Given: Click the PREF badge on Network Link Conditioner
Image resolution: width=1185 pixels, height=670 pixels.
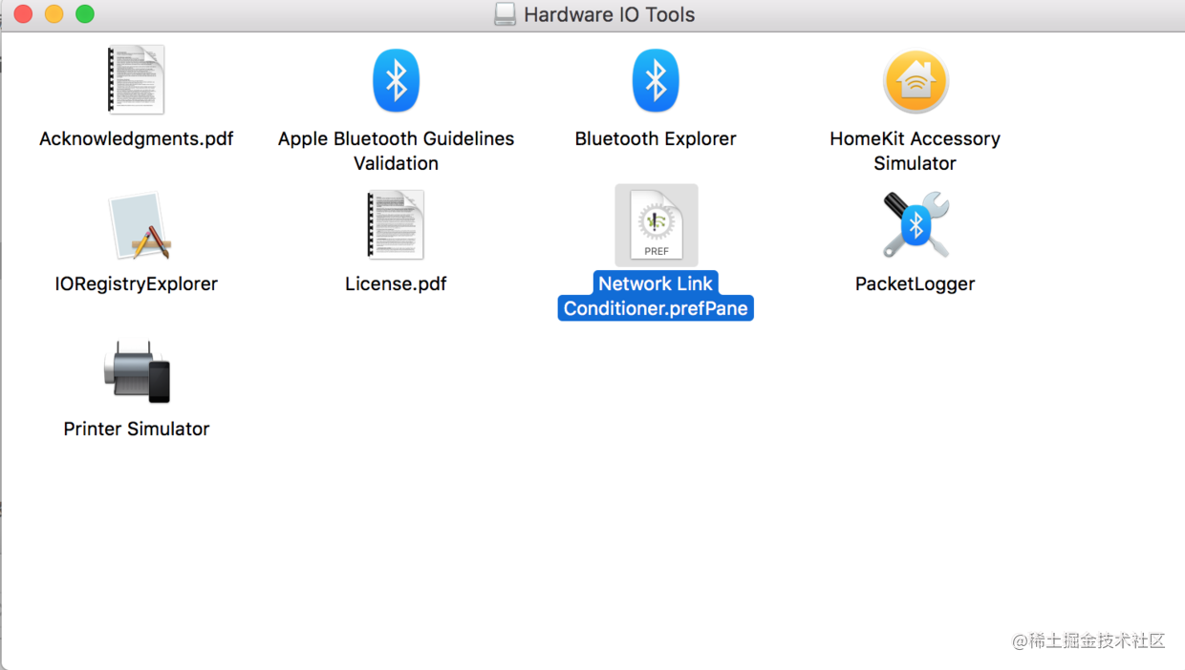Looking at the screenshot, I should tap(656, 249).
